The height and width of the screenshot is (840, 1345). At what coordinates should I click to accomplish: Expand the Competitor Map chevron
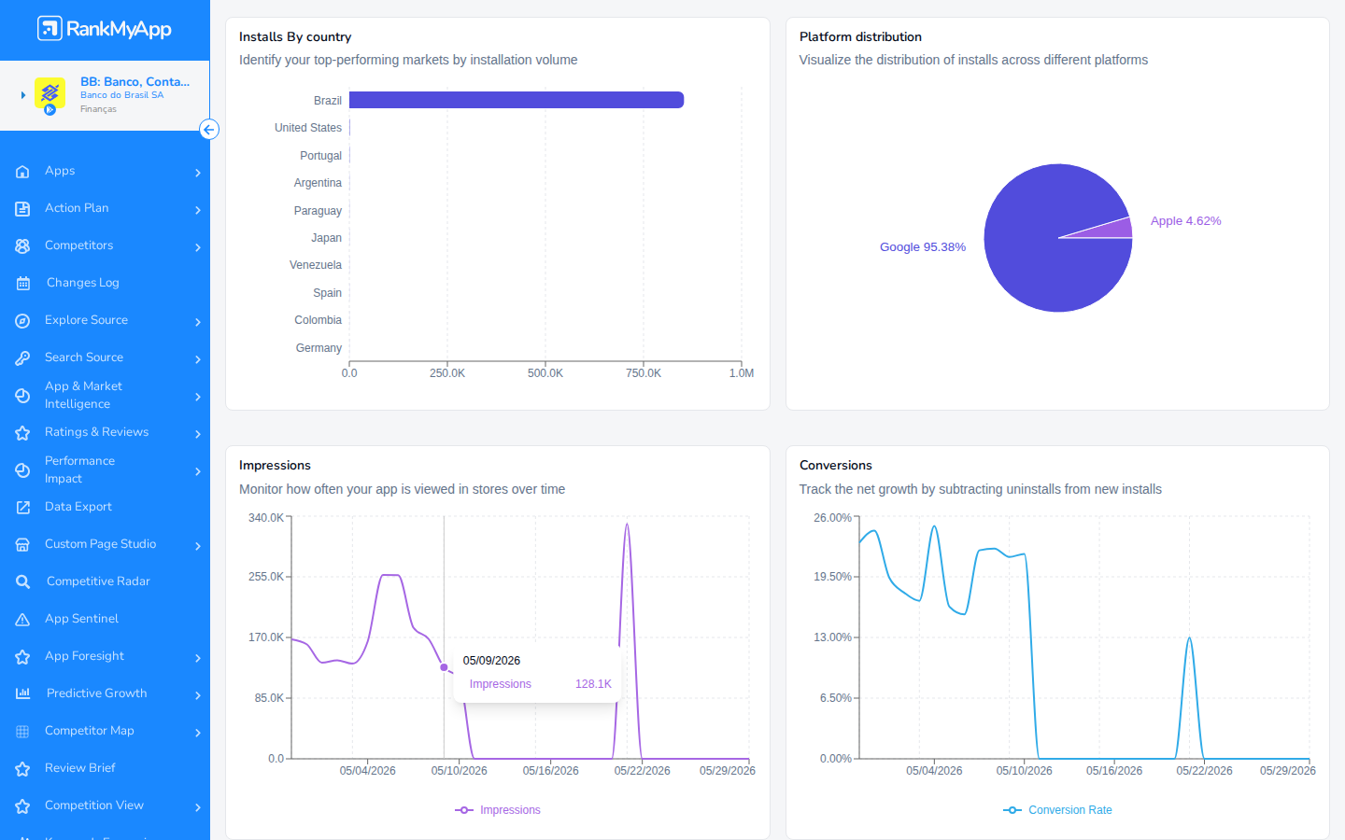[198, 733]
